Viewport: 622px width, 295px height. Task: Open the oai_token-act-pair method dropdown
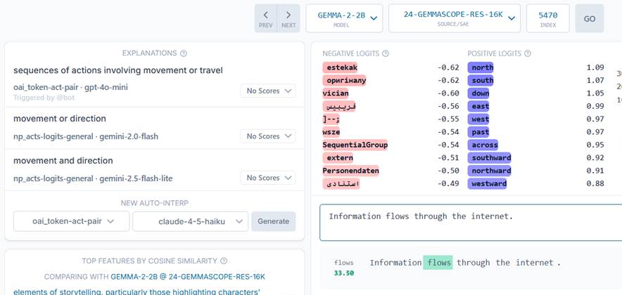pyautogui.click(x=71, y=221)
